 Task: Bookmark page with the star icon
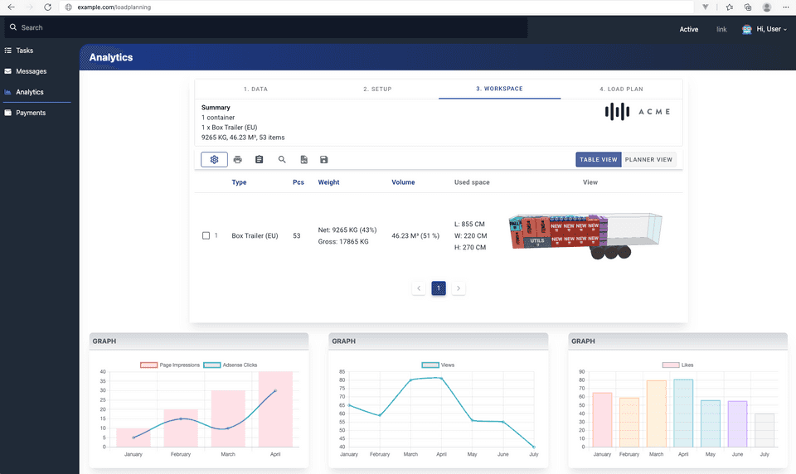[730, 7]
